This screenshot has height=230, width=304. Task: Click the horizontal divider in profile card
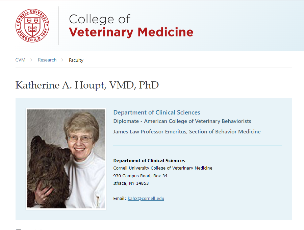(197, 146)
